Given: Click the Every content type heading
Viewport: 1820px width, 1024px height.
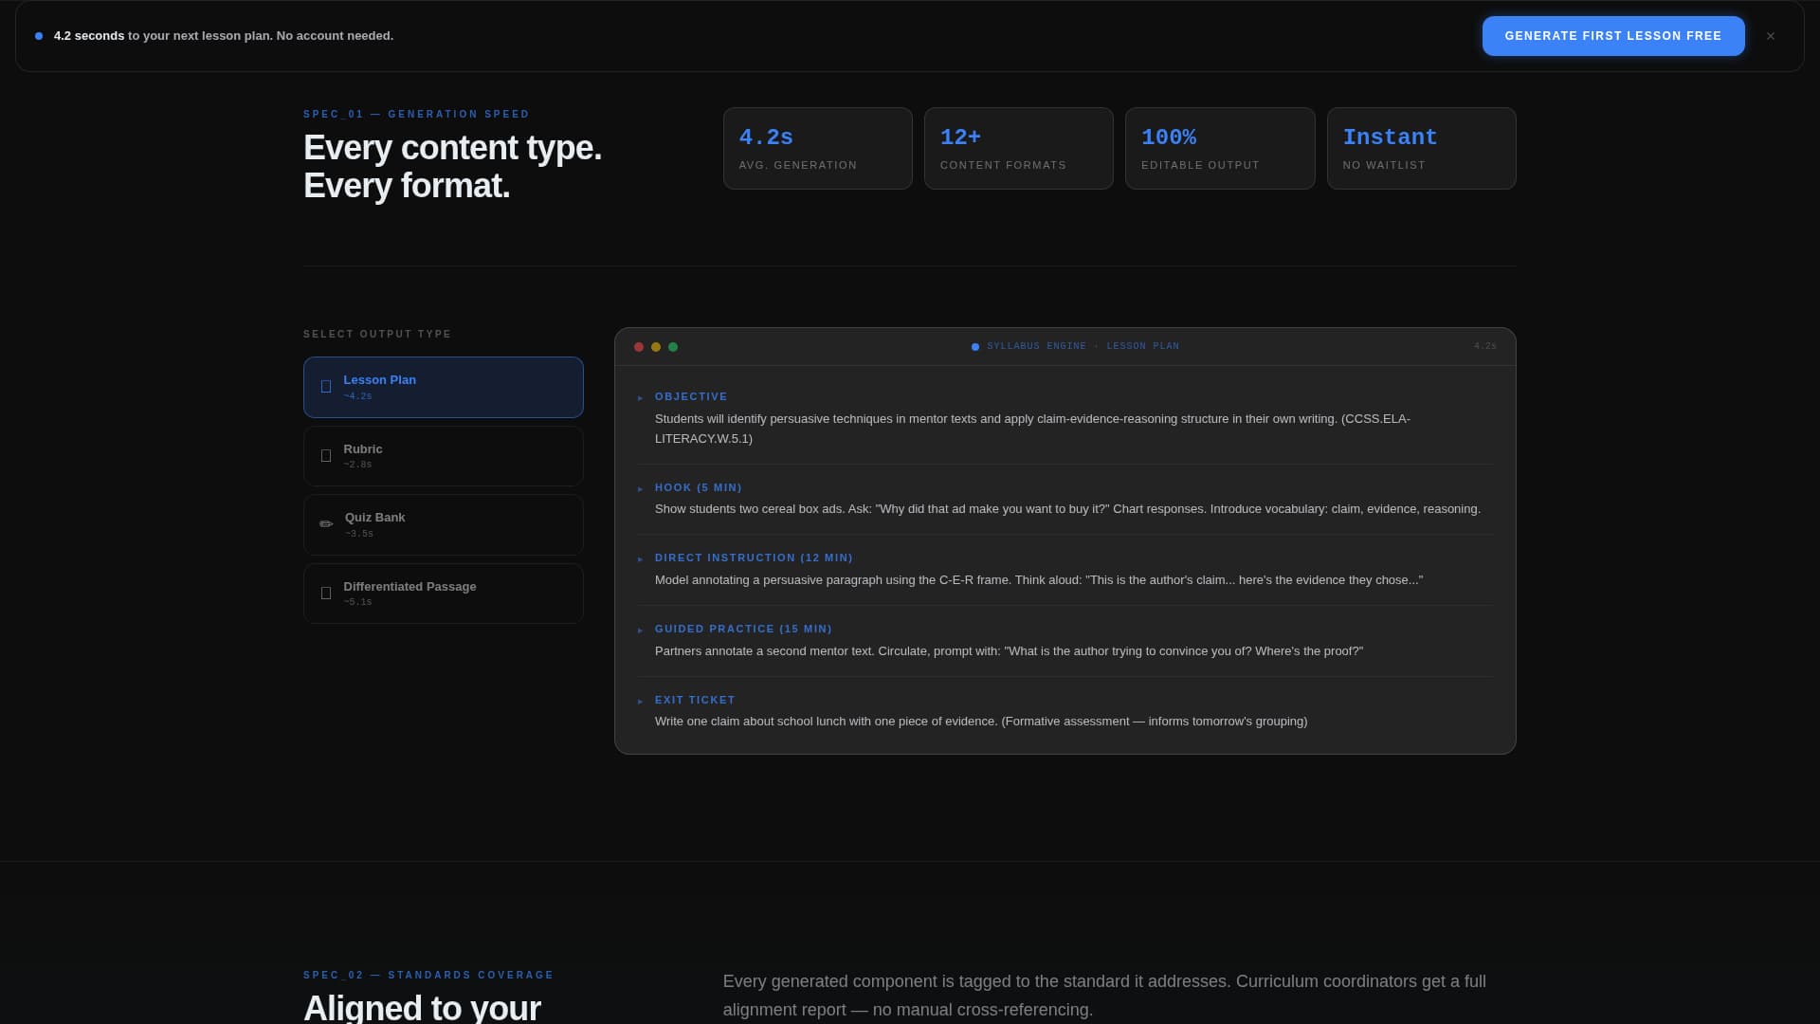Looking at the screenshot, I should click(x=452, y=167).
